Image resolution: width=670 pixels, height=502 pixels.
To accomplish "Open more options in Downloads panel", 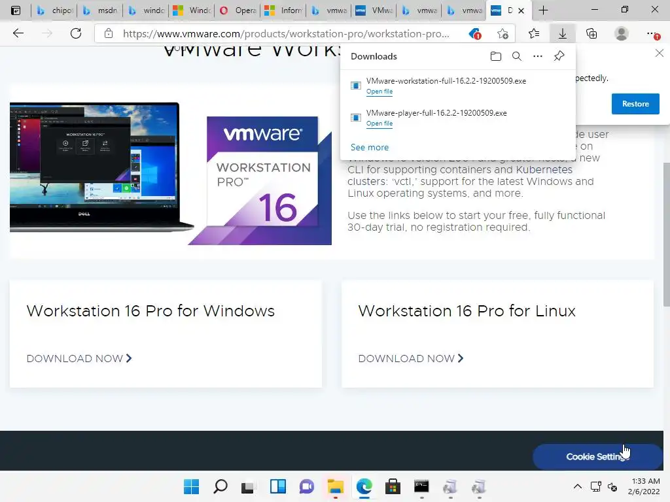I will click(538, 56).
